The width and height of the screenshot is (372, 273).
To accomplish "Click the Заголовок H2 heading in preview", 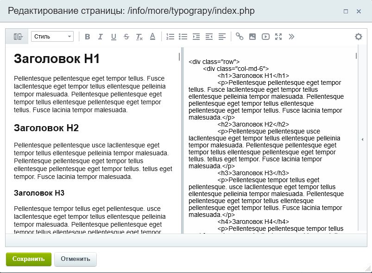I will tap(46, 128).
